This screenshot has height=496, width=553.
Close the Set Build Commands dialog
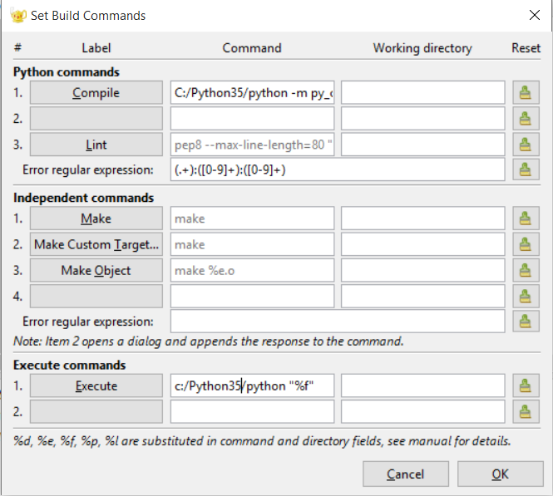[534, 15]
